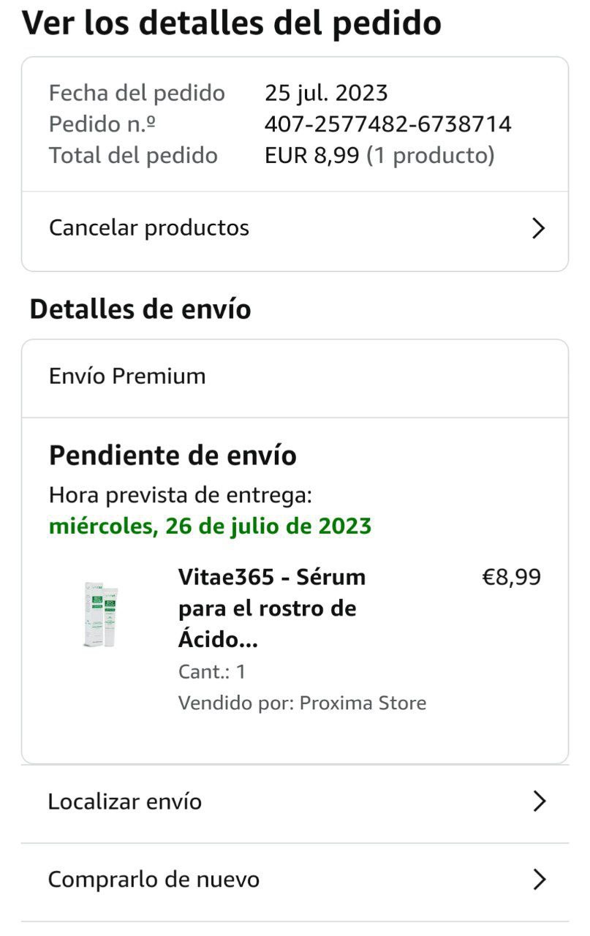This screenshot has height=936, width=590.
Task: Click the Ver los detalles del pedido heading
Action: (231, 23)
